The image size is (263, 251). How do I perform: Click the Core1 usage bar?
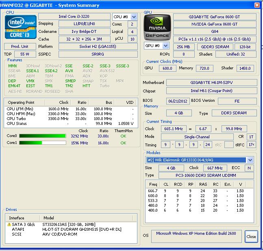43,143
